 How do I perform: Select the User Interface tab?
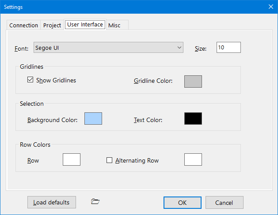coord(85,24)
